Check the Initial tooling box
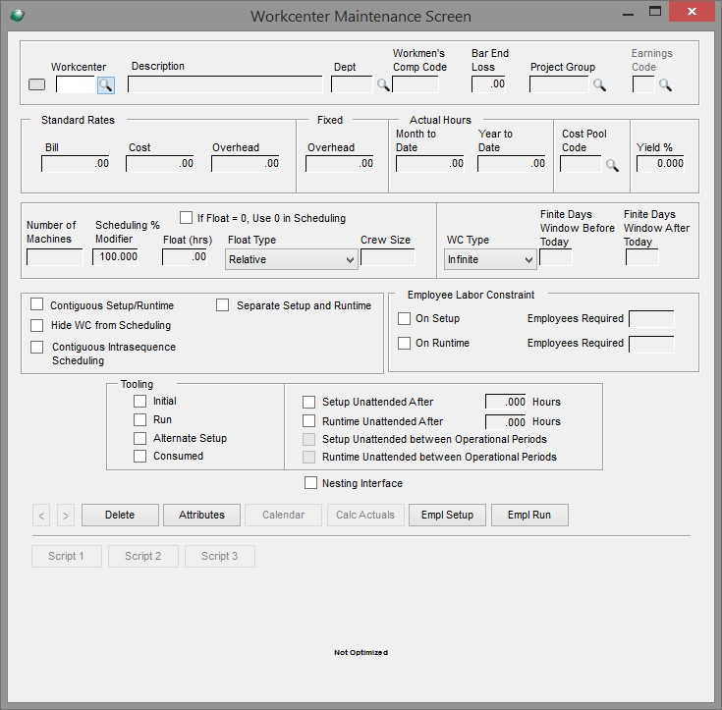 pyautogui.click(x=139, y=401)
